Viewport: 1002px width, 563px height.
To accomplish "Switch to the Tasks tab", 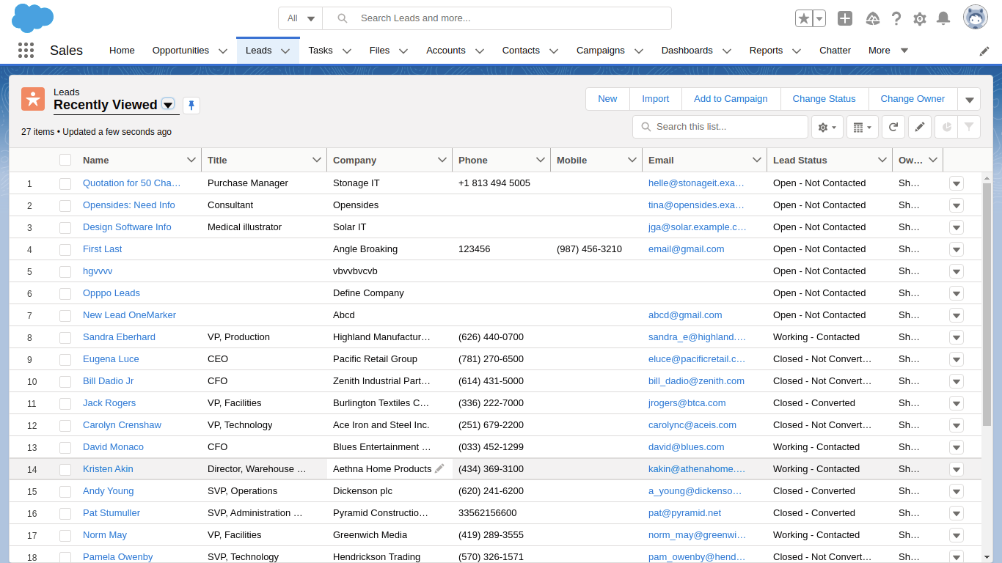I will 321,51.
